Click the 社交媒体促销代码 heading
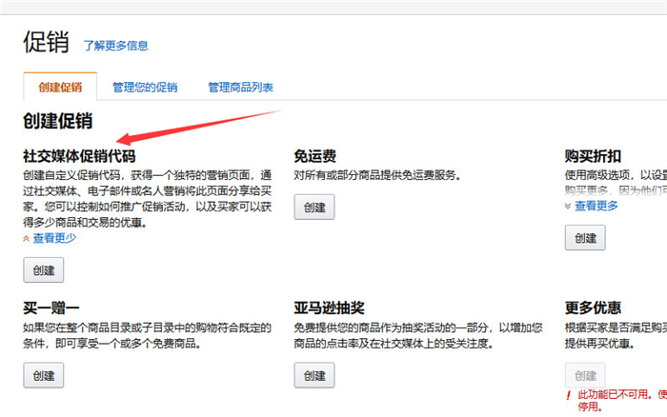Viewport: 667px width, 417px height. click(79, 156)
